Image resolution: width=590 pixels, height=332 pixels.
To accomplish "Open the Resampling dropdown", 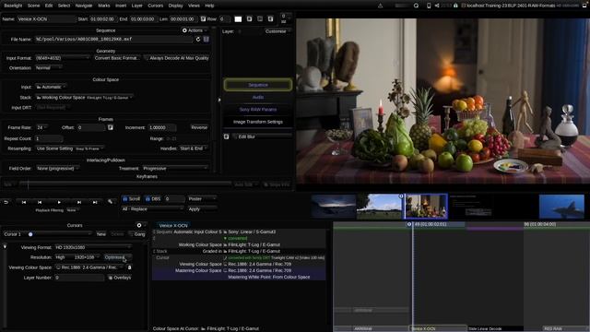I will click(70, 148).
